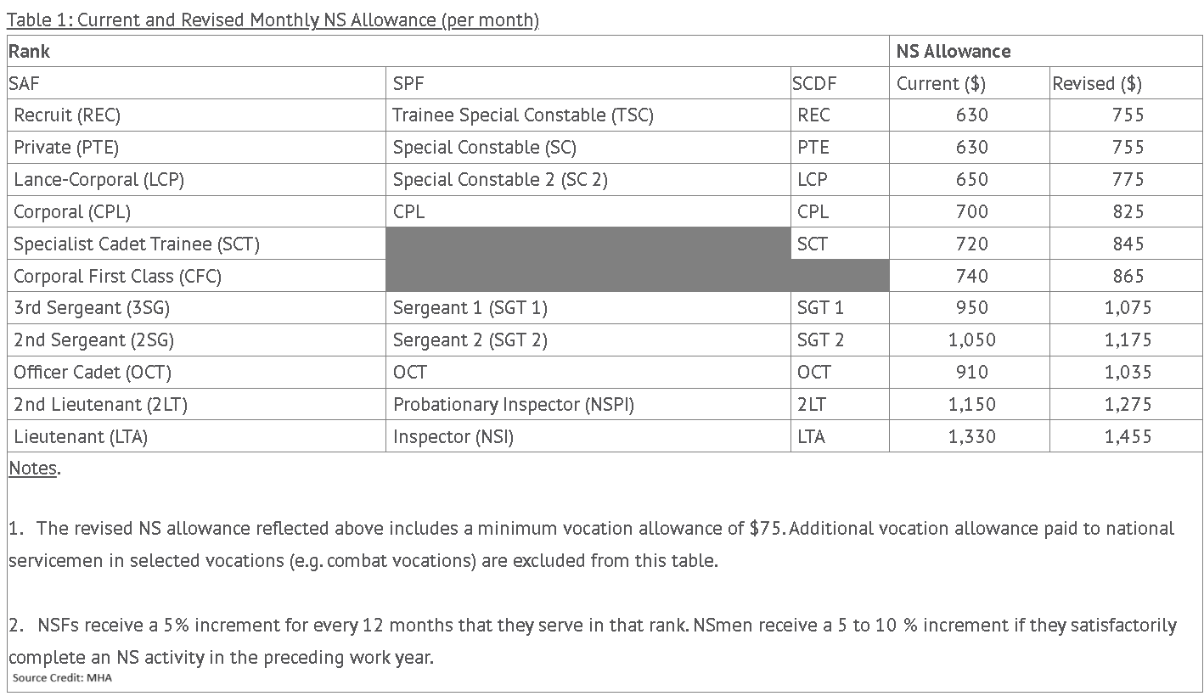Click the Table 1 title text

[273, 20]
